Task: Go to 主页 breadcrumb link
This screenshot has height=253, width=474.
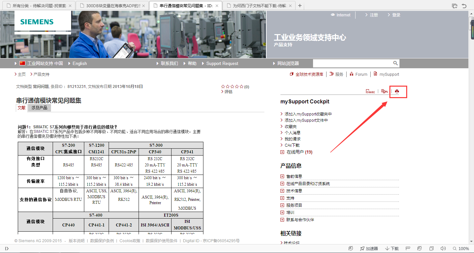Action: click(x=22, y=74)
